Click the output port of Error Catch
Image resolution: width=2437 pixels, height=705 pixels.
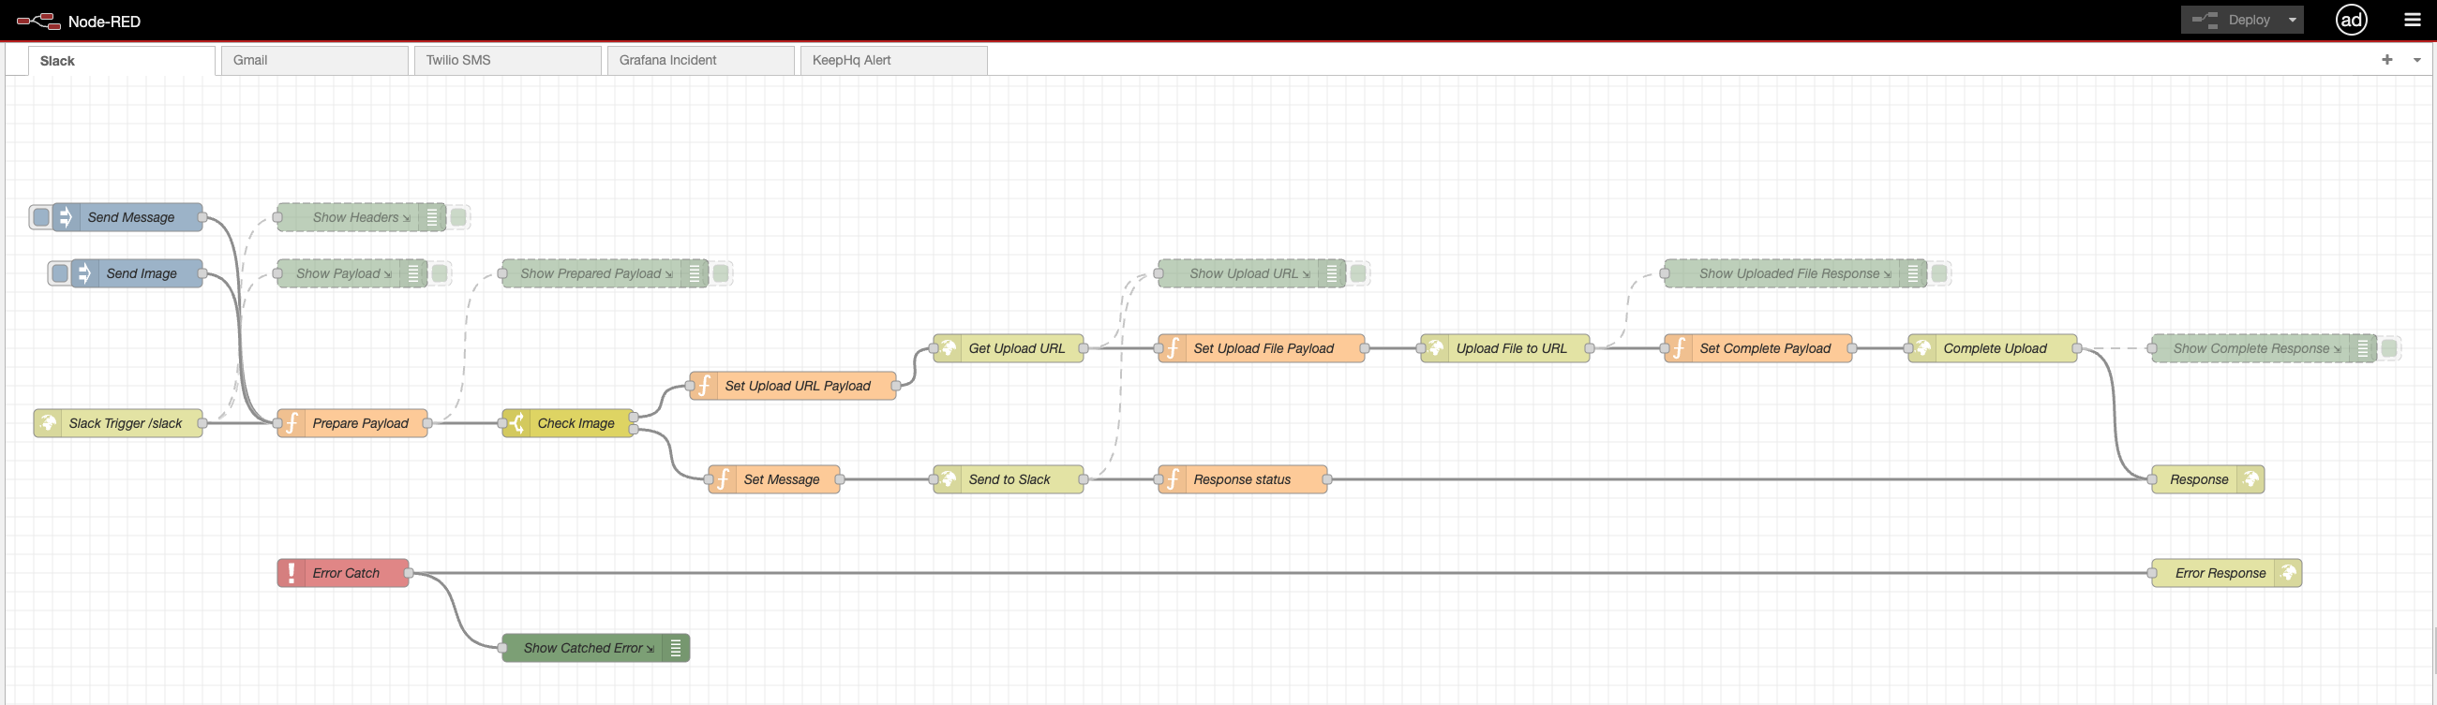point(409,573)
